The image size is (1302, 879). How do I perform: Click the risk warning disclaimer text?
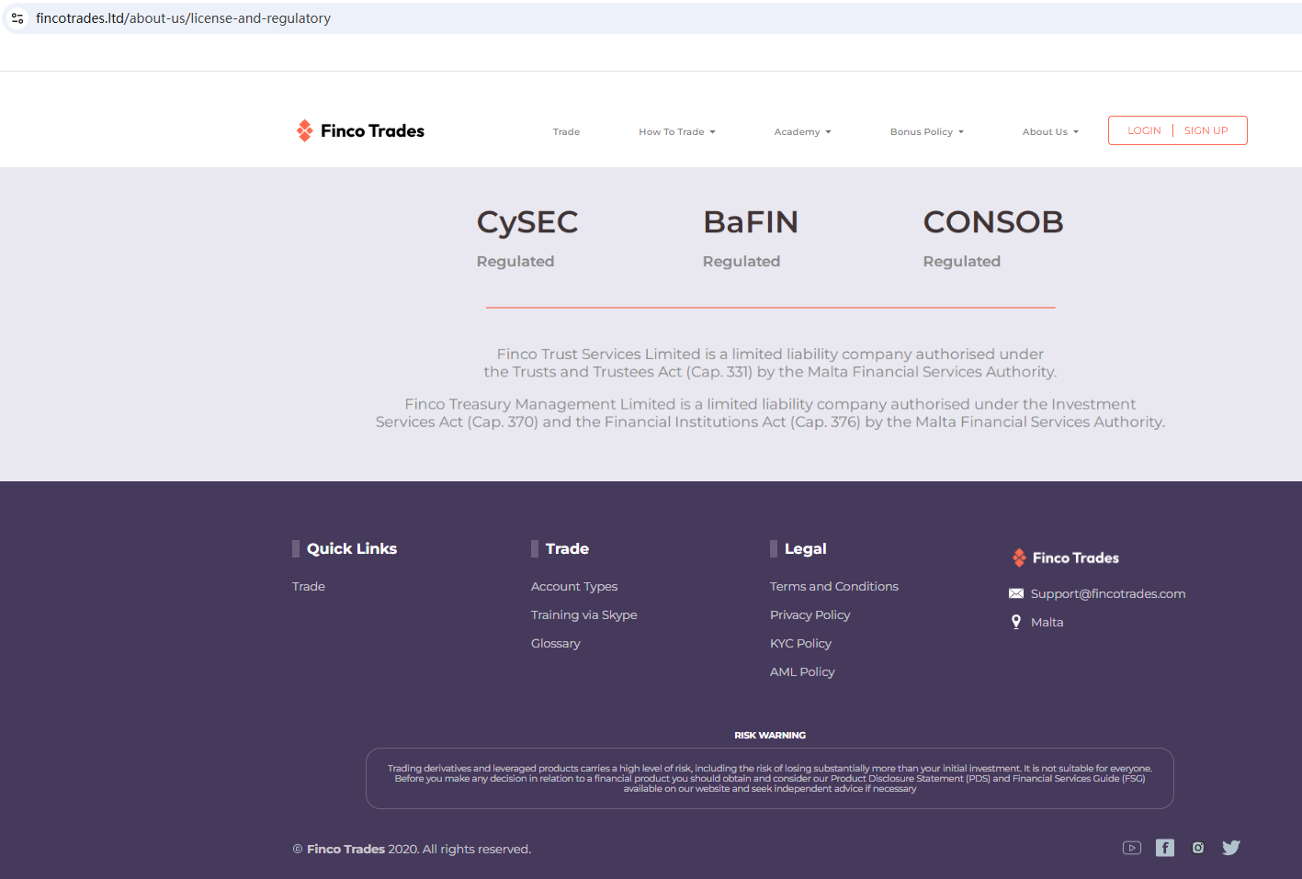(770, 778)
